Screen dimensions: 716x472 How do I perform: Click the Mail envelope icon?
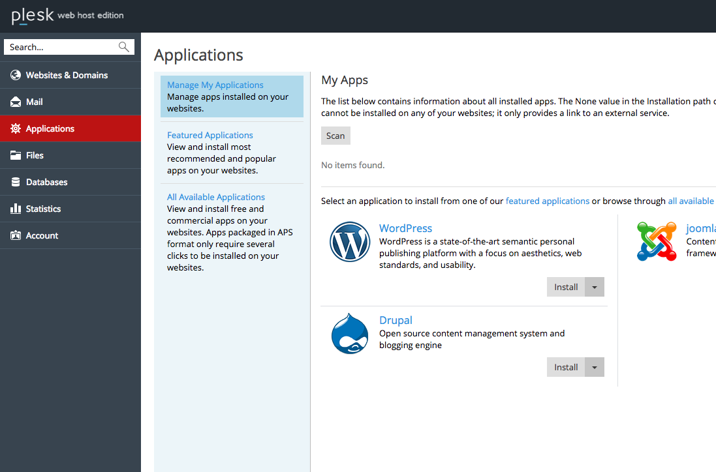(x=16, y=102)
